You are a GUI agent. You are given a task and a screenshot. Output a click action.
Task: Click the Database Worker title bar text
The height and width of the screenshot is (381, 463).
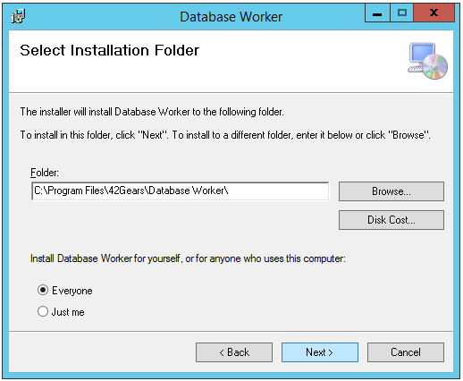coord(231,17)
